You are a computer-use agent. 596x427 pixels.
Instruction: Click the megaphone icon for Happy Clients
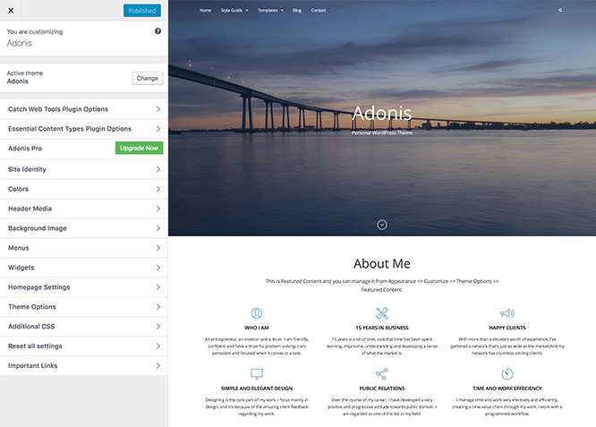tap(507, 313)
